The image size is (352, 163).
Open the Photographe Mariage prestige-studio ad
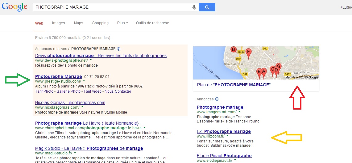click(x=58, y=76)
